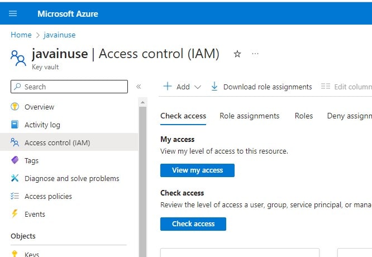372x257 pixels.
Task: Click the download arrow icon
Action: click(x=214, y=87)
